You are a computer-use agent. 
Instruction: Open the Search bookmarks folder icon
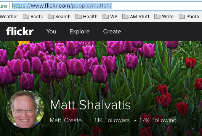click(x=50, y=17)
